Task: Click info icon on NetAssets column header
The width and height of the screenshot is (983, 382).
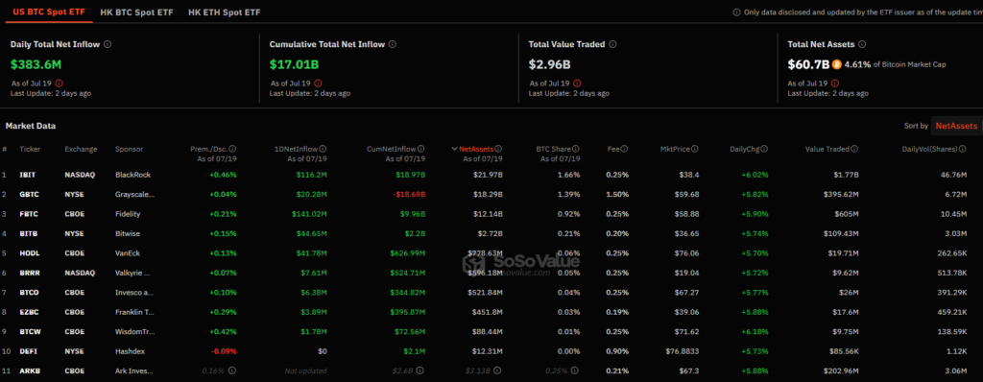Action: click(x=499, y=150)
